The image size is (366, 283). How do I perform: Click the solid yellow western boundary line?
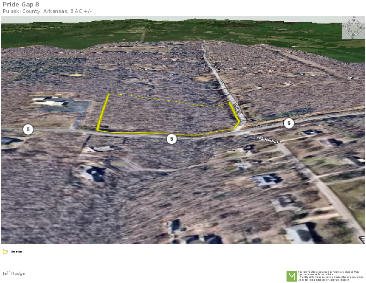[x=104, y=112]
